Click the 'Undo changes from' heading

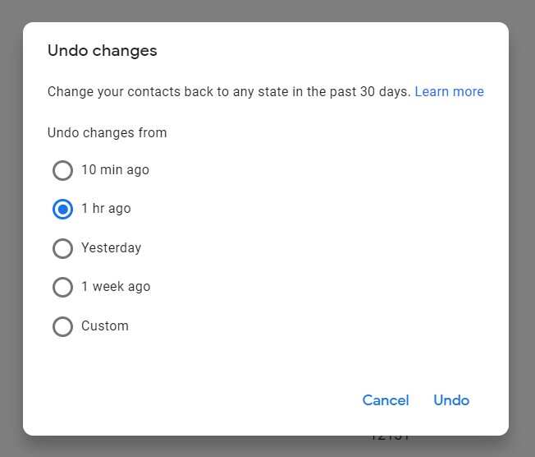[x=107, y=132]
